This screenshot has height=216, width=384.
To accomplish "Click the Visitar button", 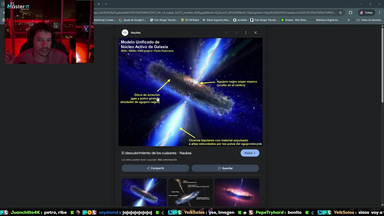I will 250,153.
